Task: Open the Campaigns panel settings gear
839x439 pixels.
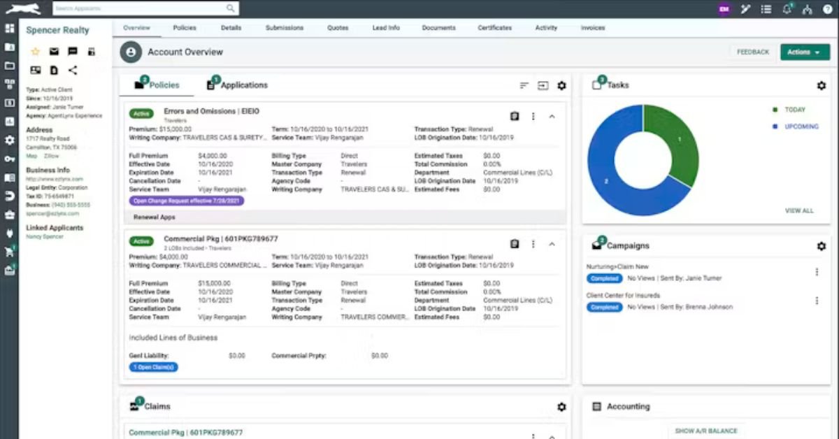Action: [x=821, y=246]
